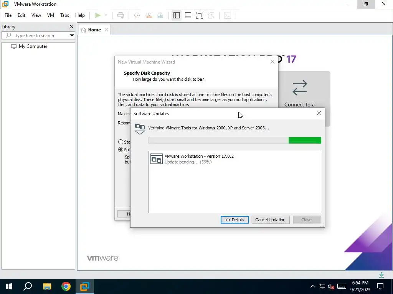This screenshot has height=294, width=393.
Task: Select the store as single file radio button
Action: [x=121, y=142]
